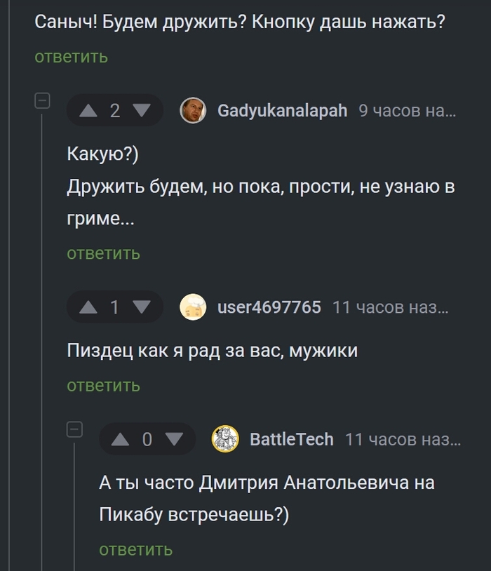Reply to the "Какую?)" comment
This screenshot has width=491, height=571.
(104, 253)
